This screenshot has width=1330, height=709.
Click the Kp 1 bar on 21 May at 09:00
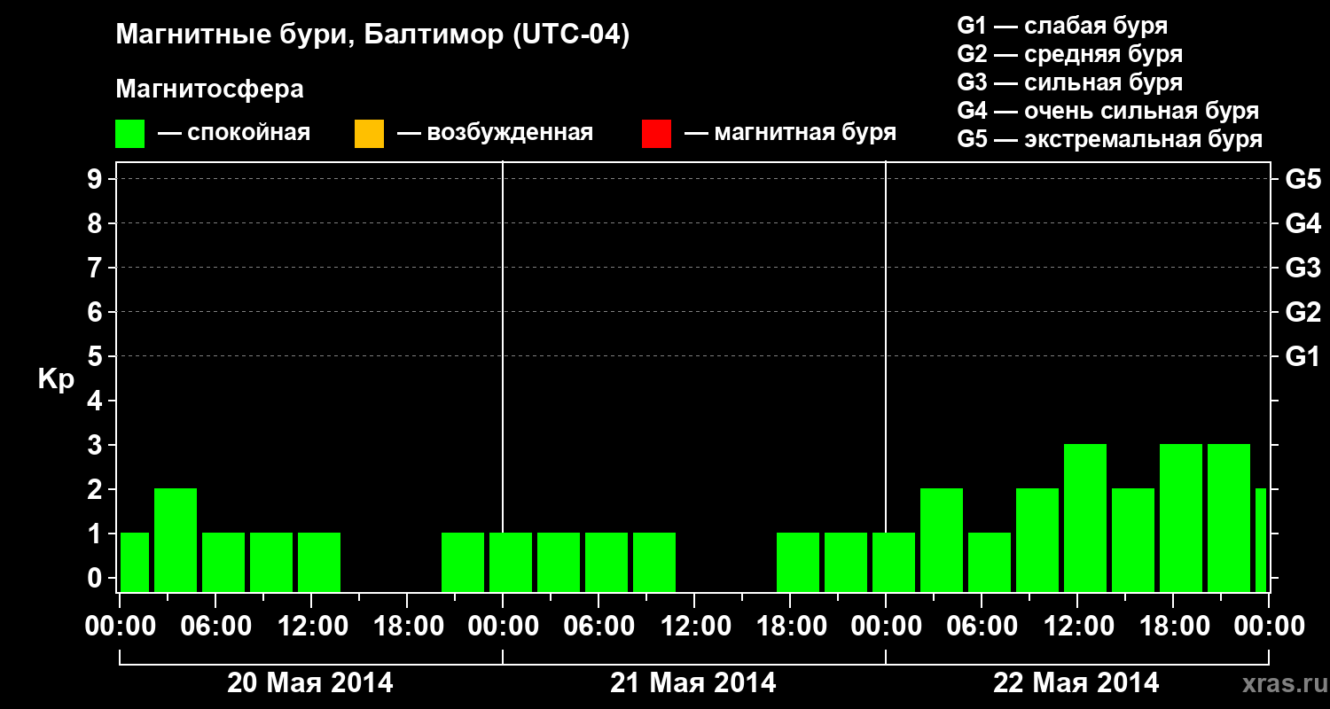[x=654, y=562]
